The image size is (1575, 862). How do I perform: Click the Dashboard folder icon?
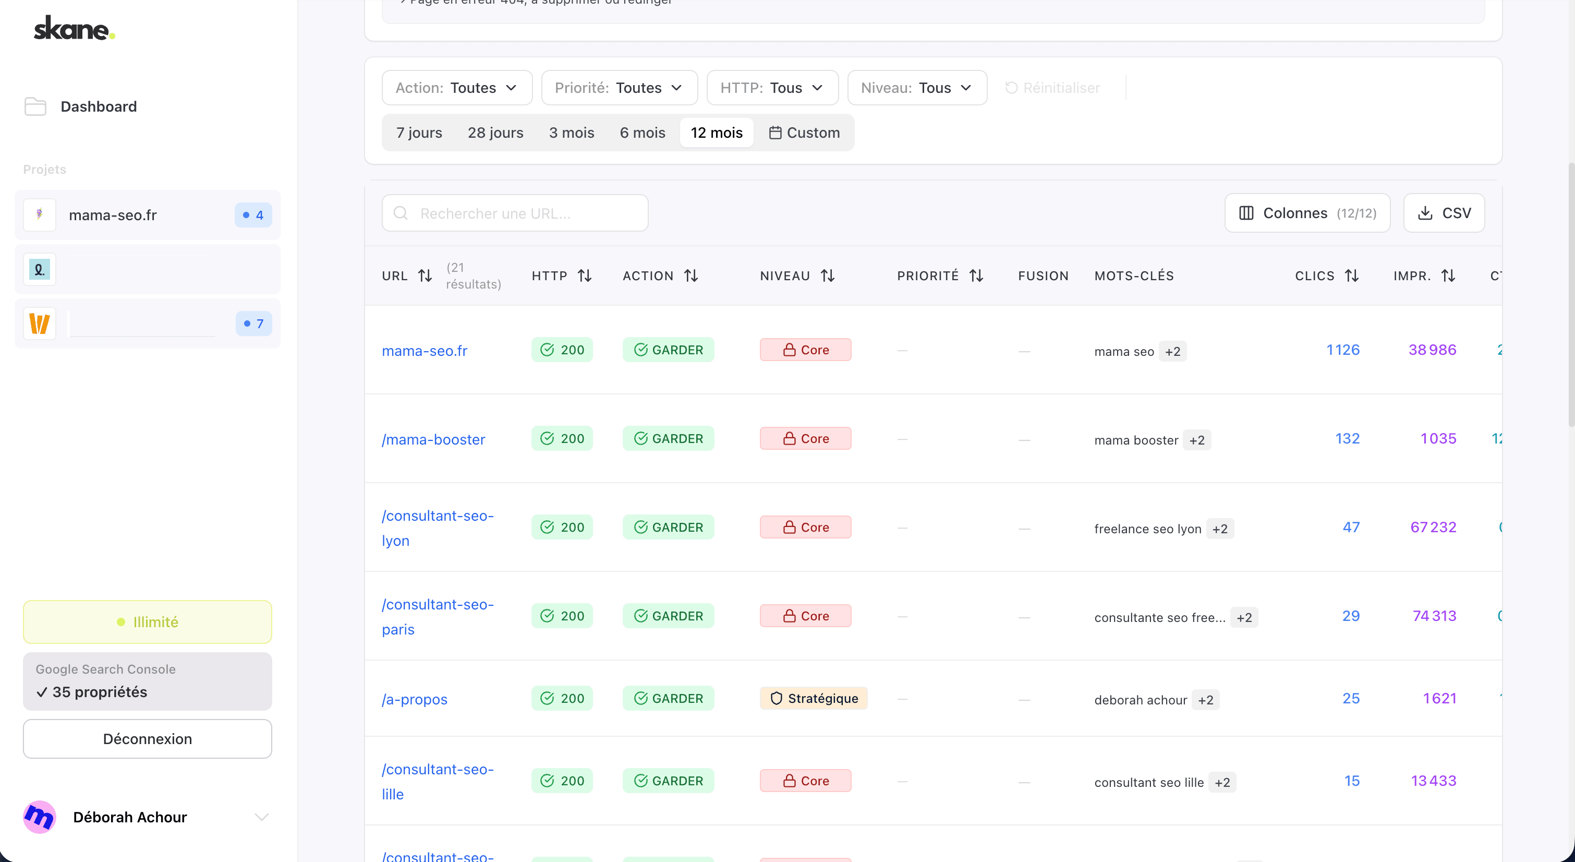[35, 106]
